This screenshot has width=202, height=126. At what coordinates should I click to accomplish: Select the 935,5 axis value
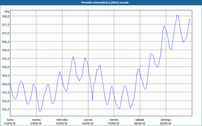(6, 59)
